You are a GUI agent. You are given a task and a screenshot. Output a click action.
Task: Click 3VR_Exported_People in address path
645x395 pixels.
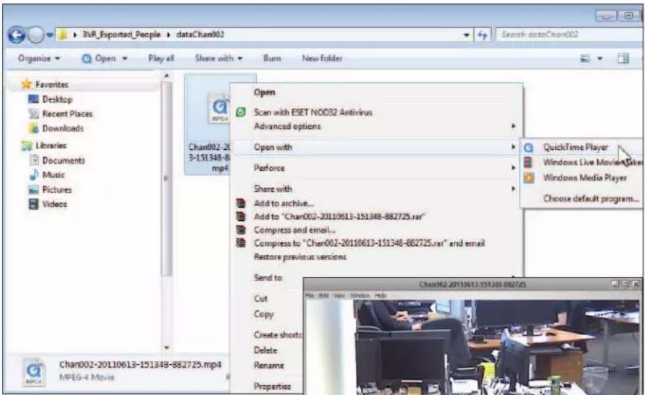tap(122, 35)
